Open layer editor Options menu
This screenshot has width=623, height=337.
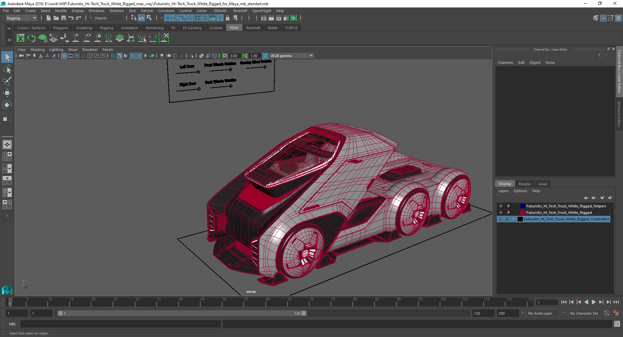[x=520, y=191]
